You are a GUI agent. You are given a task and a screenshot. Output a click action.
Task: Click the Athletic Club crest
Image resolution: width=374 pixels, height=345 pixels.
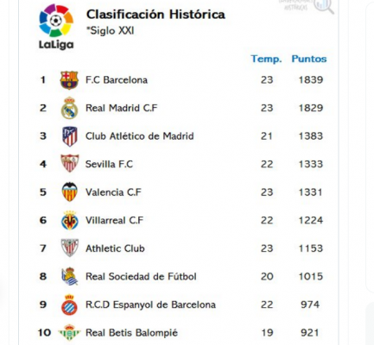pyautogui.click(x=70, y=248)
